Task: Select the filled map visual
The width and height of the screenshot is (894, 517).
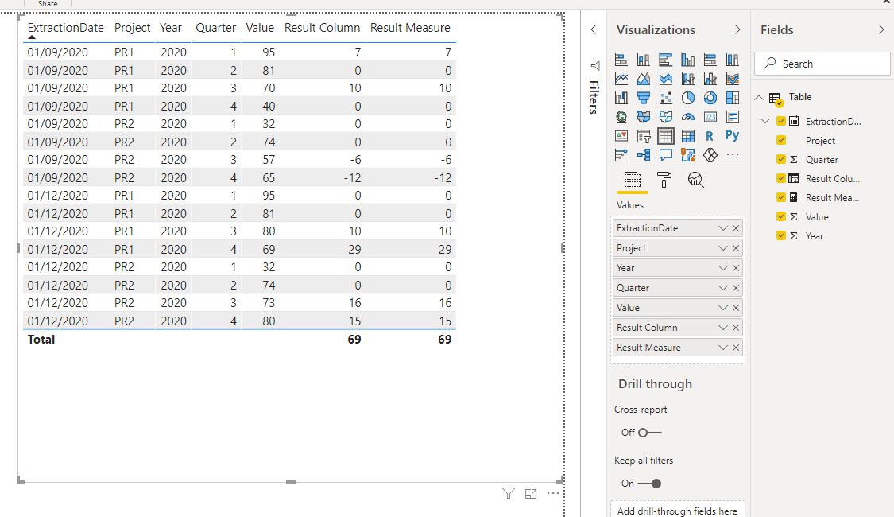Action: (x=644, y=117)
